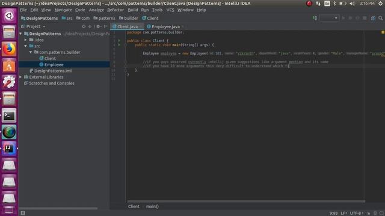This screenshot has width=385, height=216.
Task: Open the File menu
Action: (23, 10)
